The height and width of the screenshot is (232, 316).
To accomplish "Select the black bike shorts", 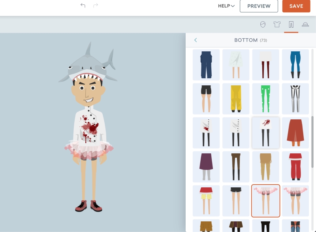I will click(x=206, y=99).
